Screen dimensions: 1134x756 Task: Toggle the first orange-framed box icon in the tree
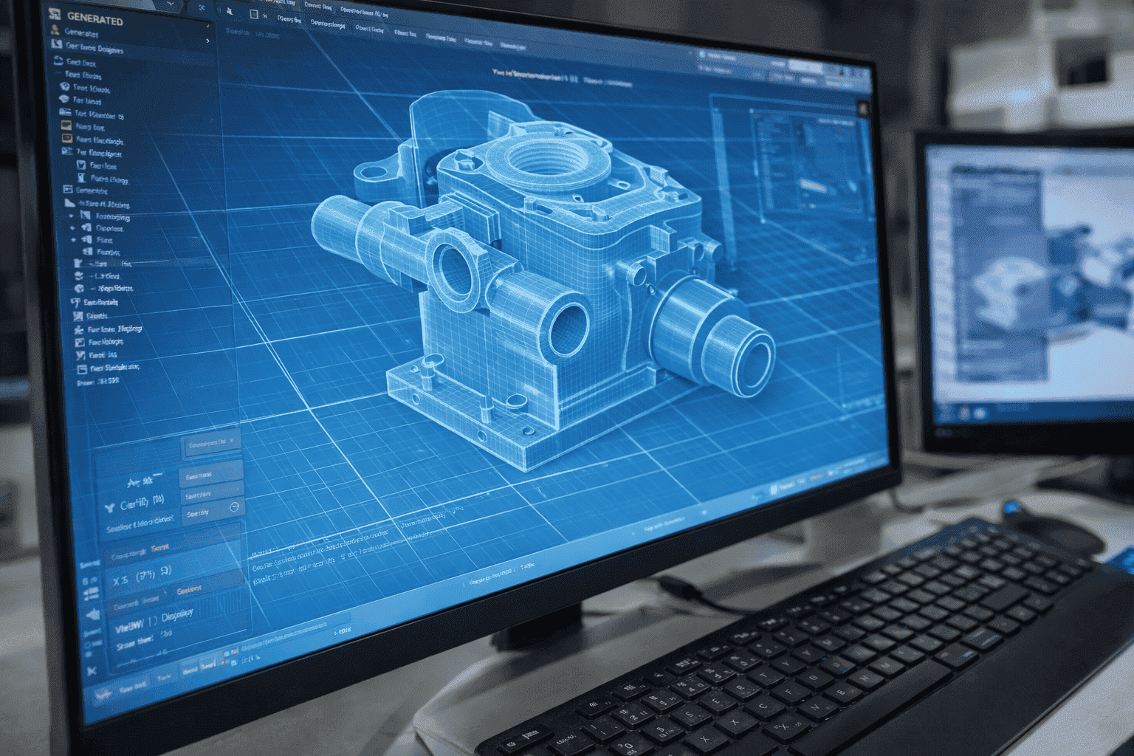(66, 126)
